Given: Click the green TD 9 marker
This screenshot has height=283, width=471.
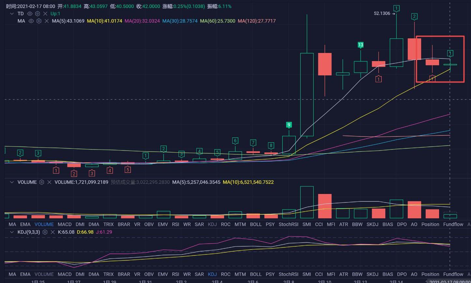Looking at the screenshot, I should pyautogui.click(x=289, y=125).
